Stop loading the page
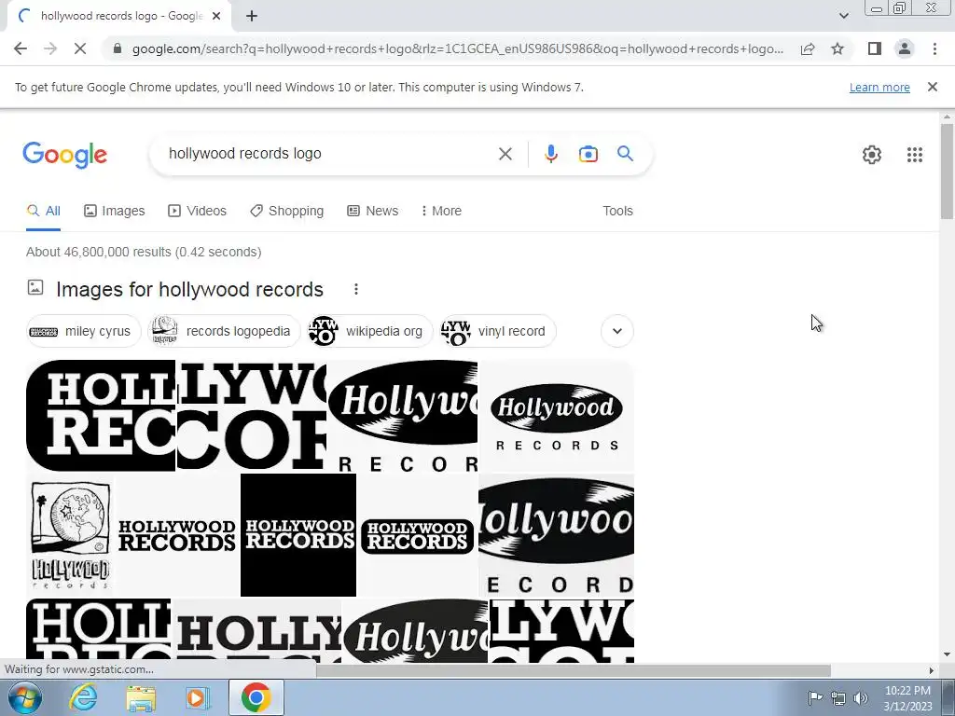The height and width of the screenshot is (716, 955). pyautogui.click(x=80, y=48)
